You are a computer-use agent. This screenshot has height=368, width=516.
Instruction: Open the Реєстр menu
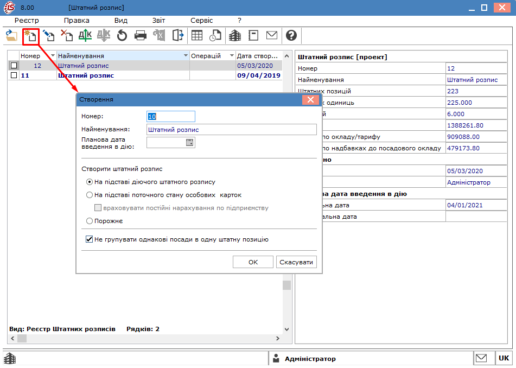click(x=27, y=21)
